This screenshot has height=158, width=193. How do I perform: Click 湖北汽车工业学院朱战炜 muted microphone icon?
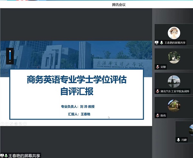tap(158, 91)
